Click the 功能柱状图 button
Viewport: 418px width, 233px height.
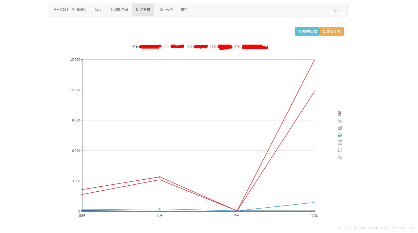[308, 31]
